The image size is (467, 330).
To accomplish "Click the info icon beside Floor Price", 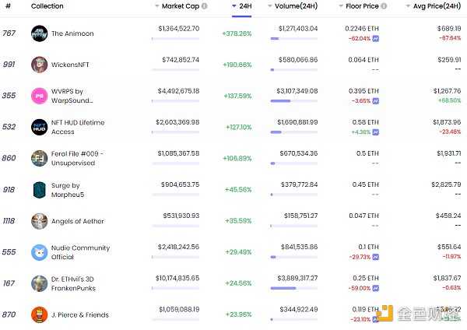I will coord(381,6).
